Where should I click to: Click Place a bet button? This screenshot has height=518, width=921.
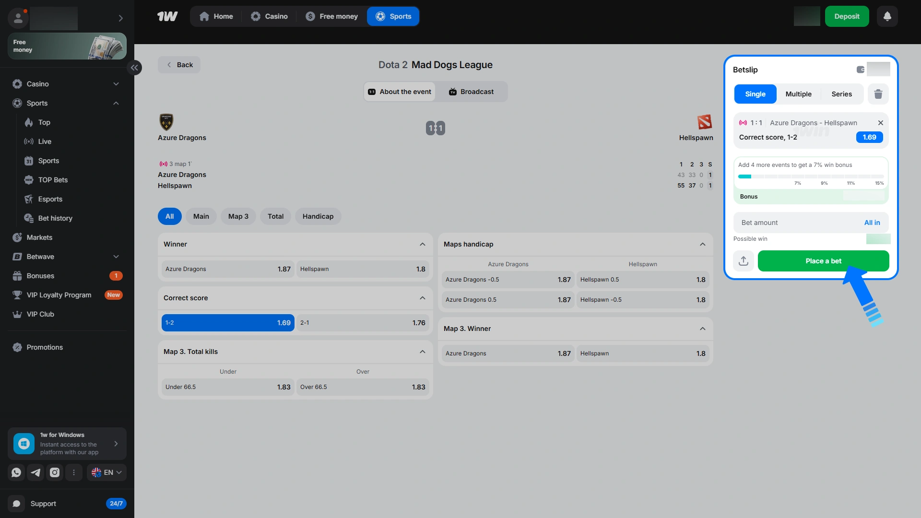(823, 261)
